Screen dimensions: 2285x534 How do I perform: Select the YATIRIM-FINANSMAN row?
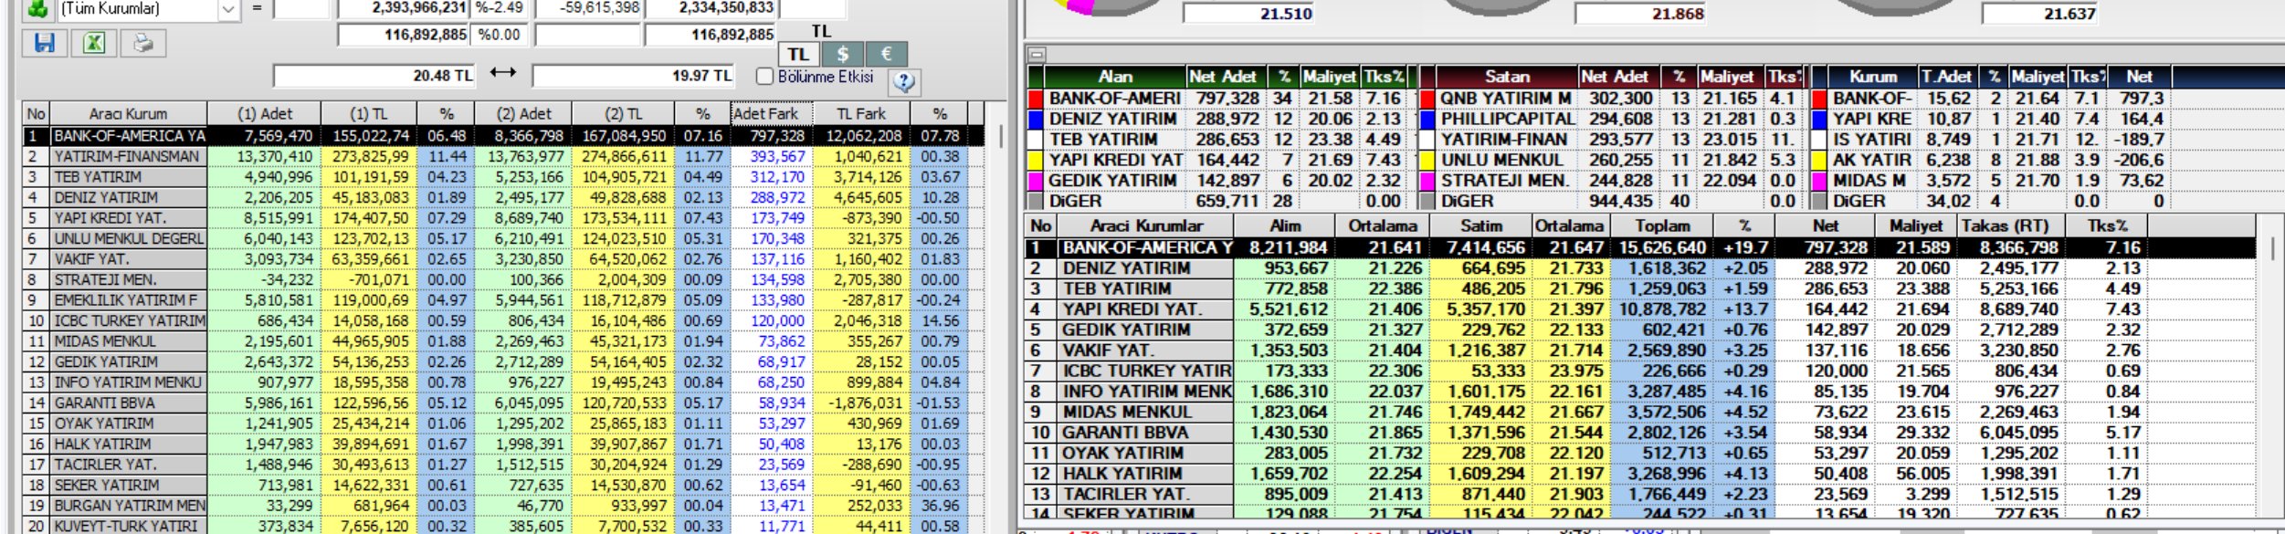[x=503, y=156]
